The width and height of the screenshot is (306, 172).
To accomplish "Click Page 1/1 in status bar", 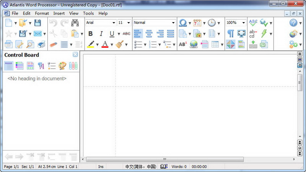I will pyautogui.click(x=11, y=167).
